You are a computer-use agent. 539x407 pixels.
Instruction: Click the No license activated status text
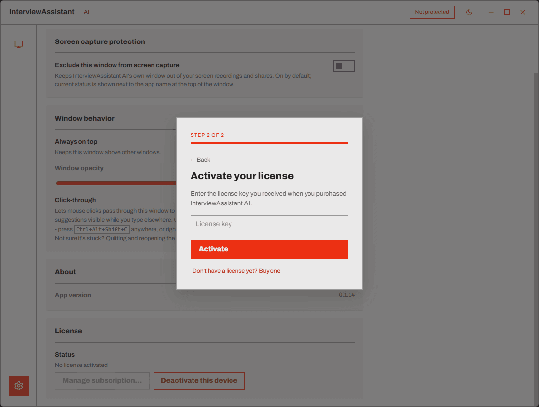81,365
